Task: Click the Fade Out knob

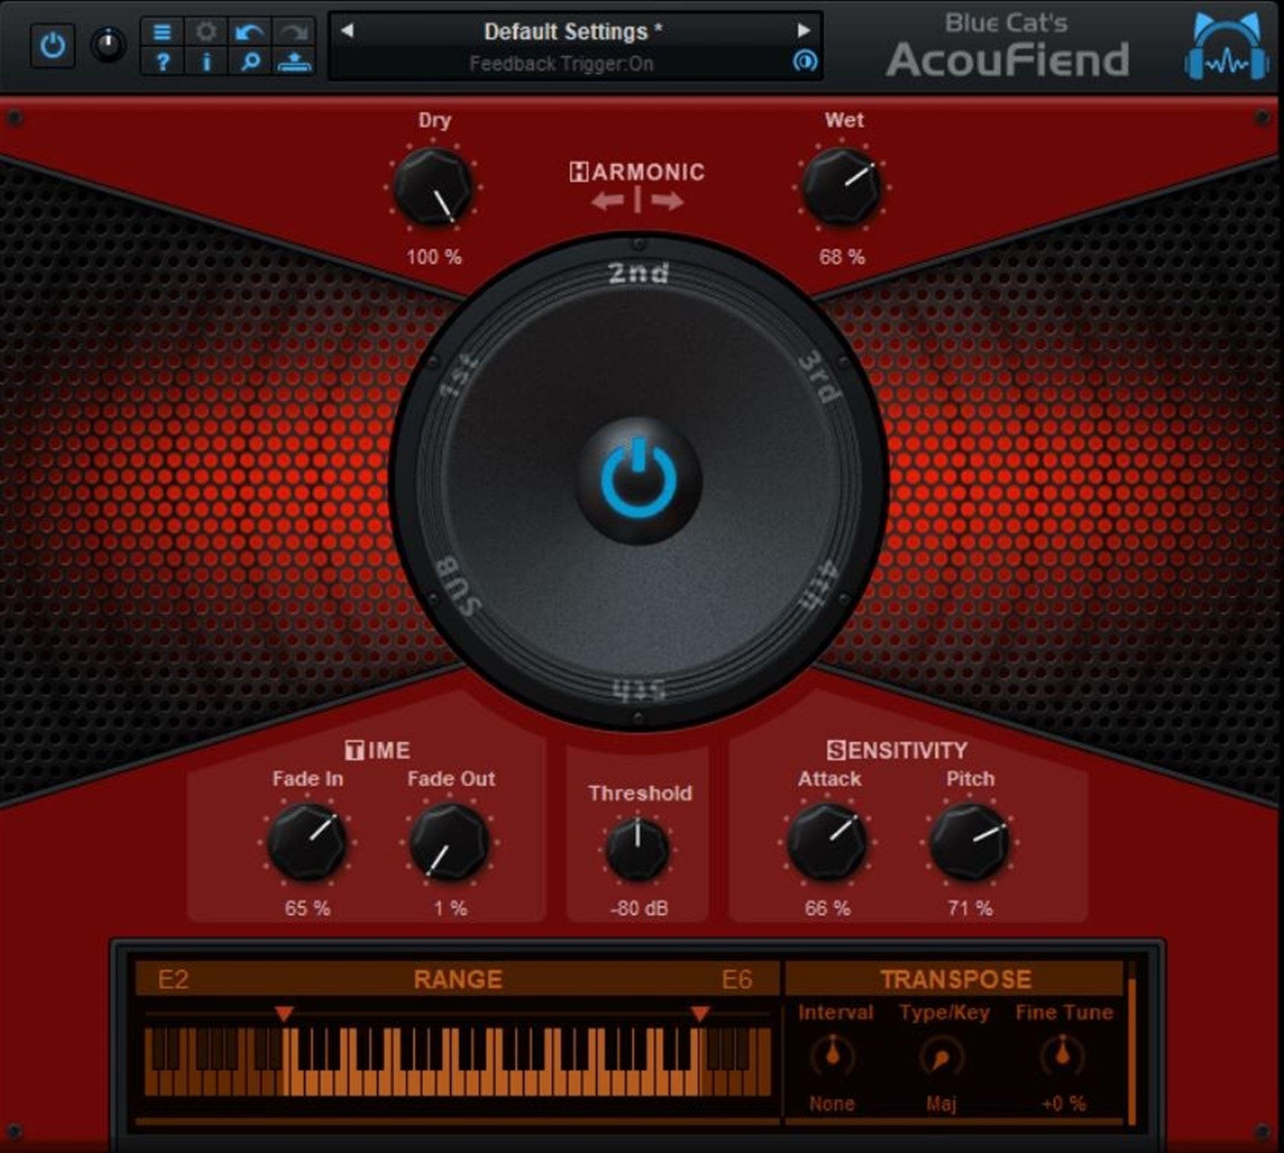Action: [449, 842]
